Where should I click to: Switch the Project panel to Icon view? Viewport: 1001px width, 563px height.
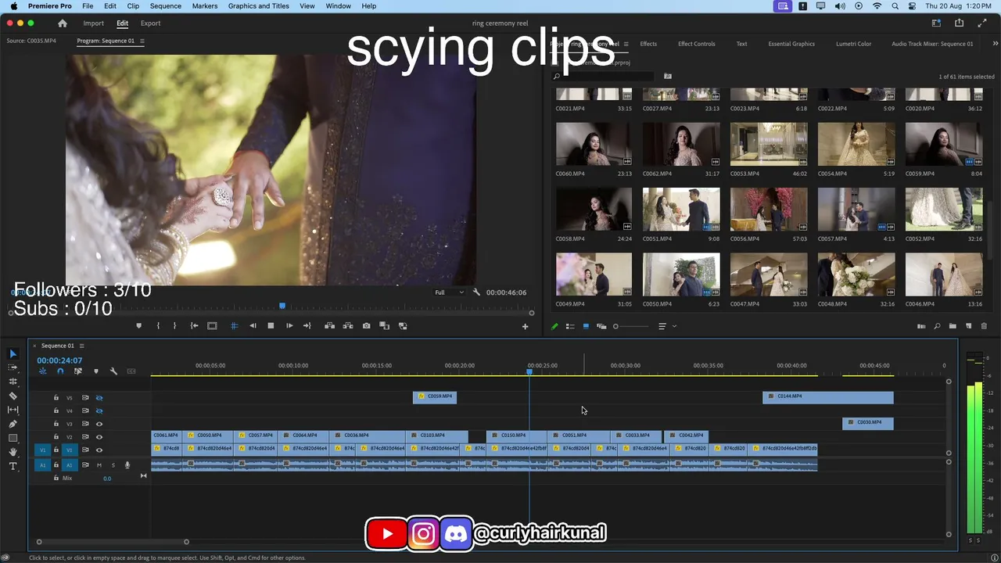coord(586,326)
